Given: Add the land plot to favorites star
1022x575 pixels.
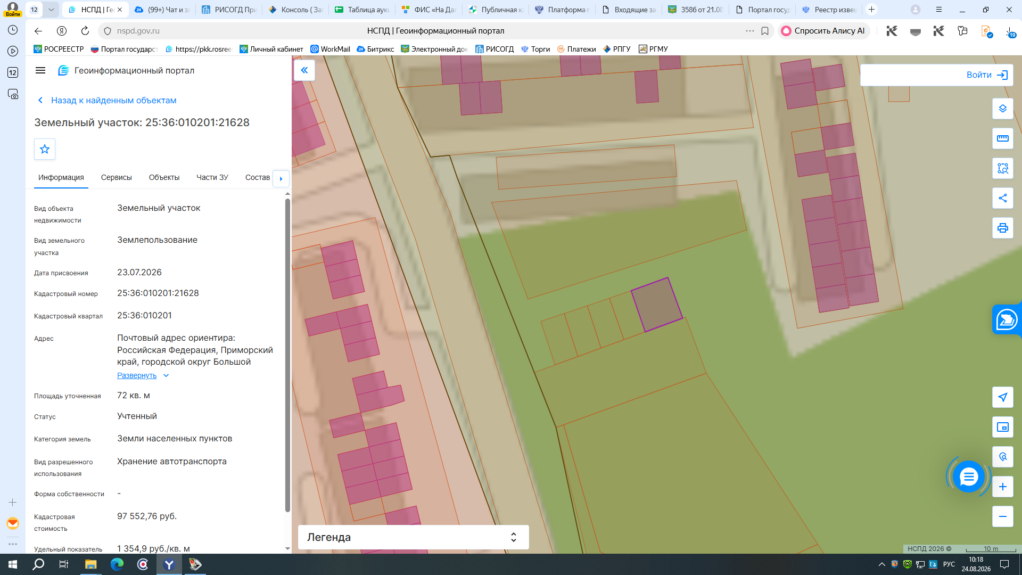Looking at the screenshot, I should click(45, 149).
